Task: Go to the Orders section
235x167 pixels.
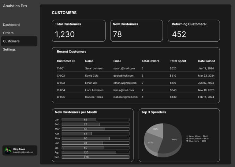Action: tap(8, 33)
